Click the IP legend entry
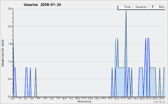This screenshot has height=104, width=168. pyautogui.click(x=151, y=7)
